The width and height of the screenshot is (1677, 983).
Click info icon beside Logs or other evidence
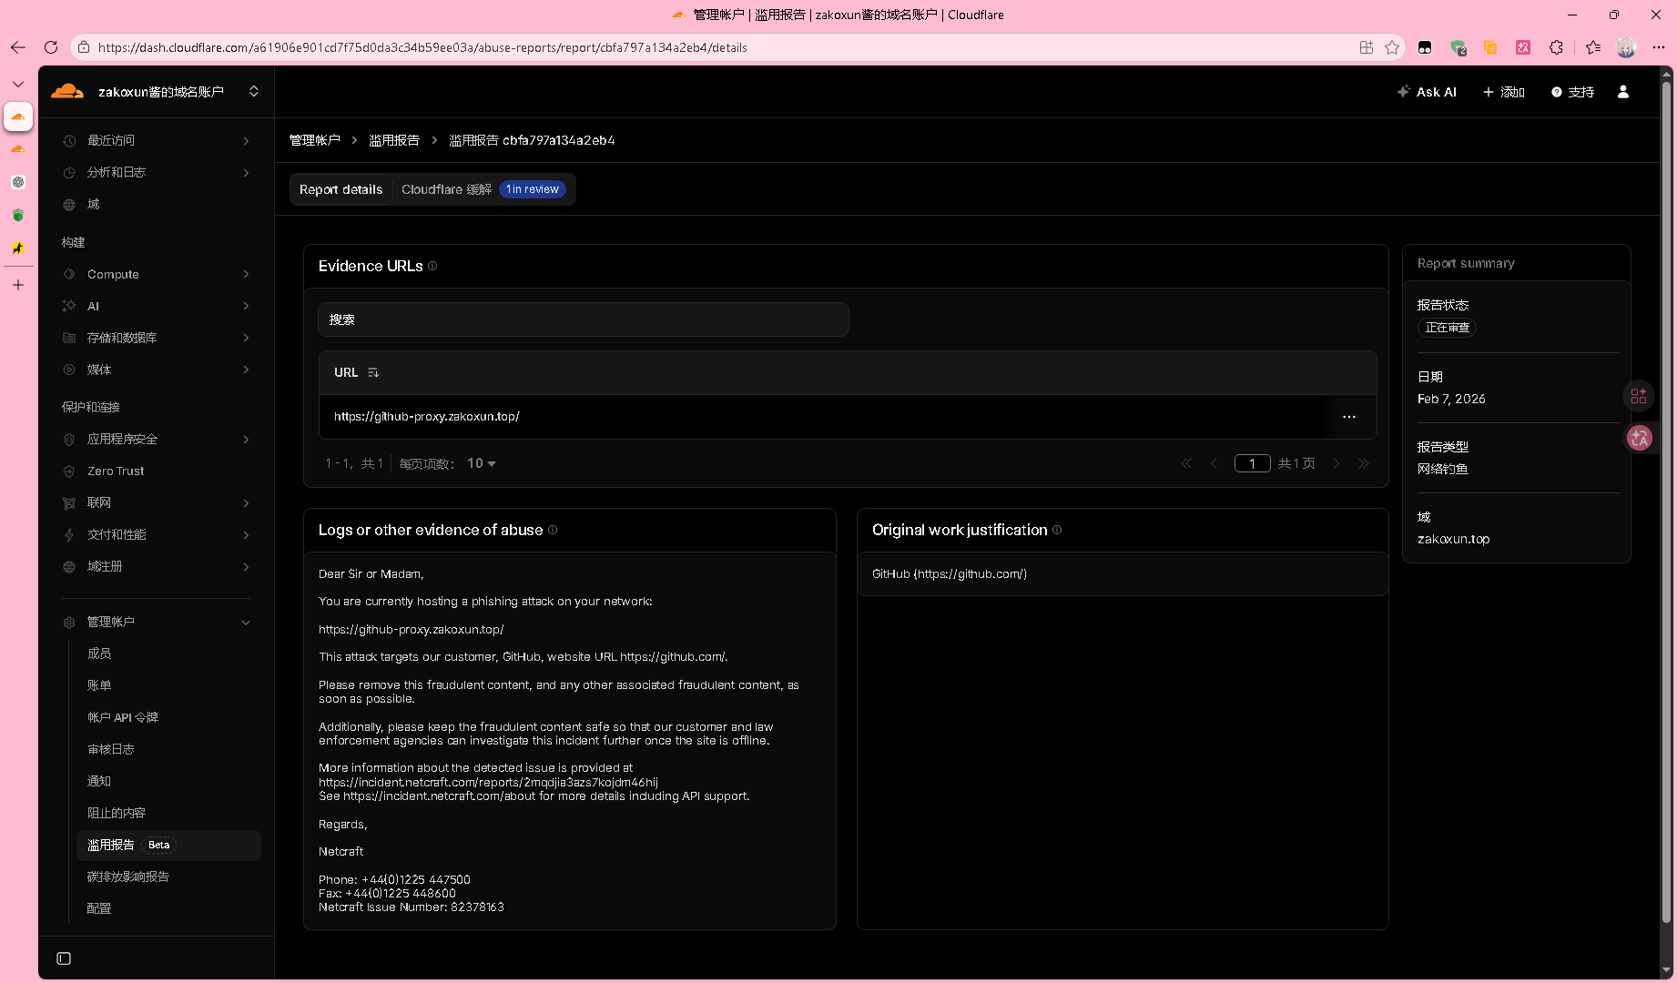553,530
